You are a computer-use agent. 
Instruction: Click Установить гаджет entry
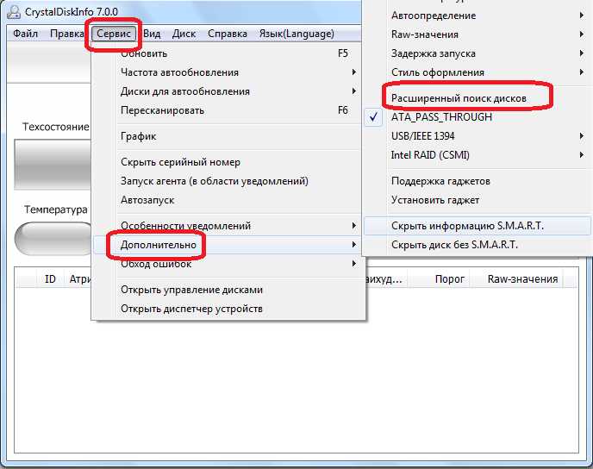tap(478, 200)
